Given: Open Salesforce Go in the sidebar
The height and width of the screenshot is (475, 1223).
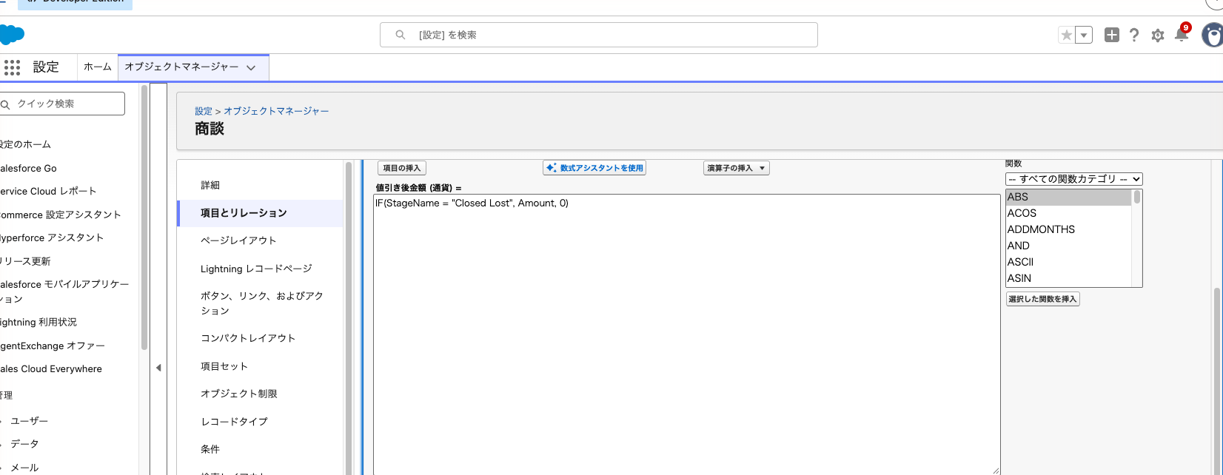Looking at the screenshot, I should pyautogui.click(x=28, y=168).
